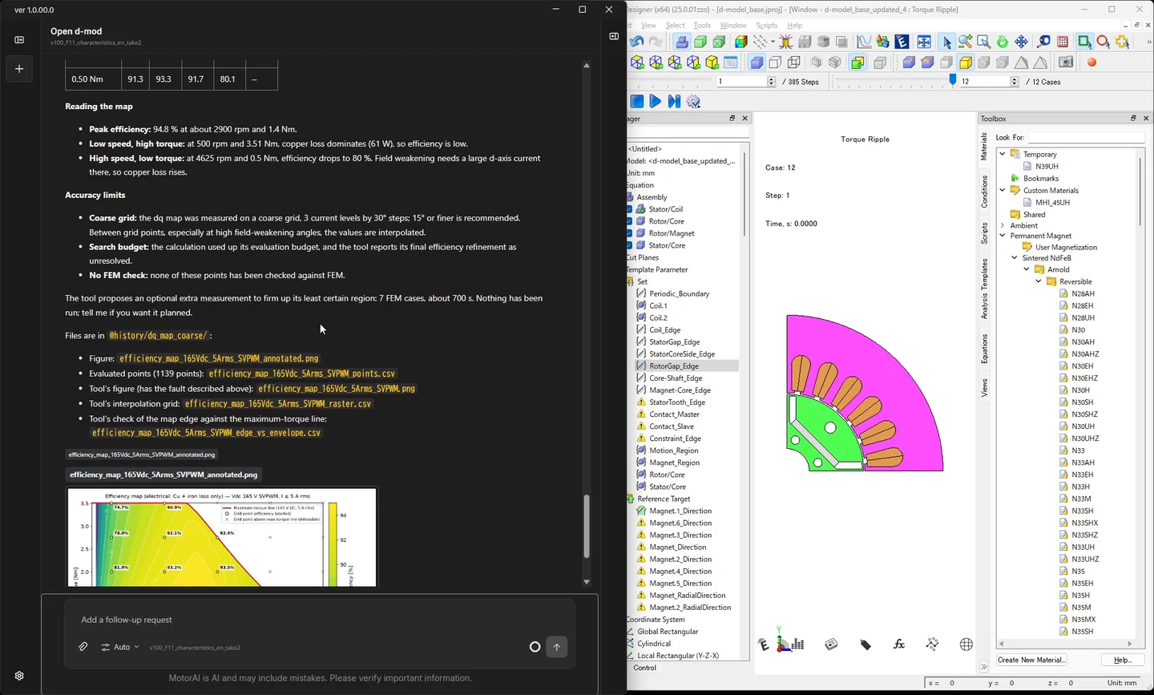Stop the analysis with blue square button
The image size is (1154, 695).
(x=637, y=101)
